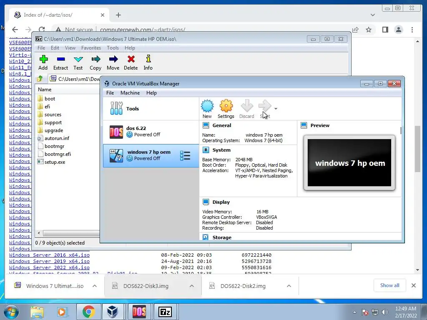Click the 7-Zip Info icon

148,59
